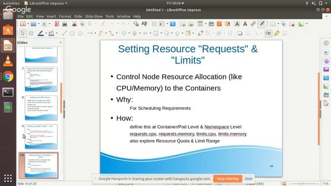
Task: Click the Print toolbar icon
Action: pos(65,24)
